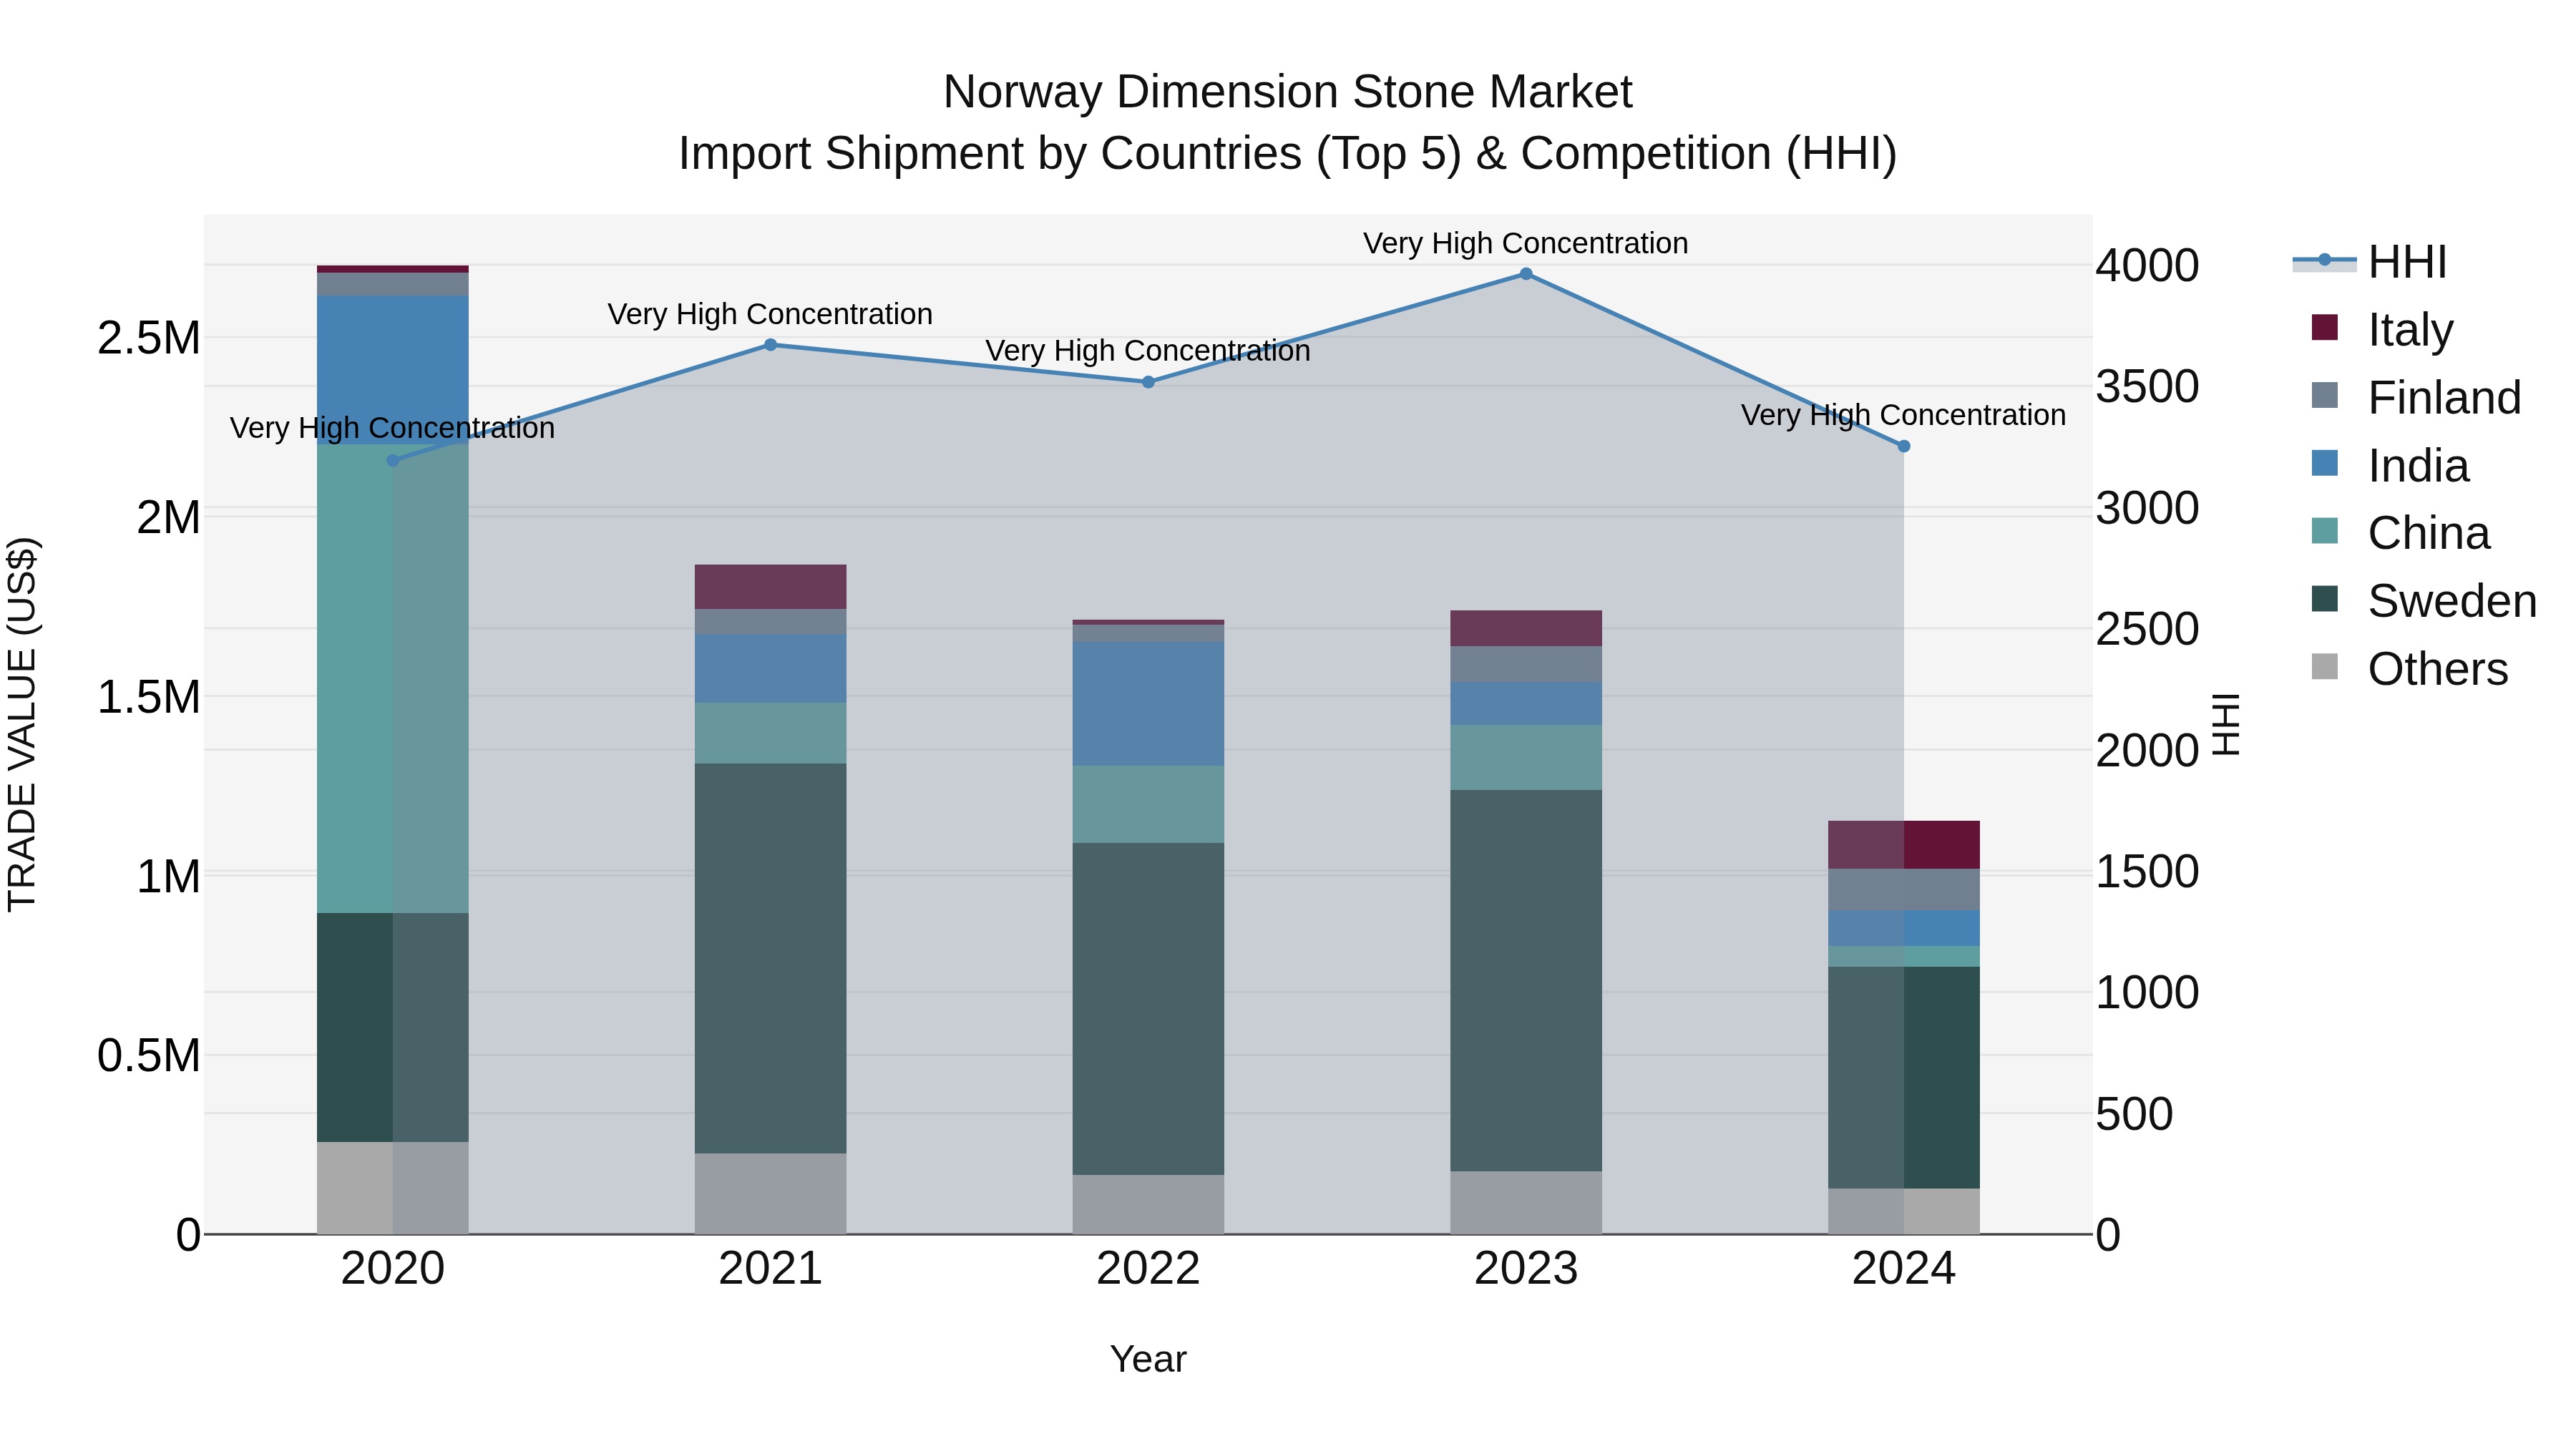This screenshot has height=1449, width=2576.
Task: Toggle the Others legend entry
Action: pos(2410,668)
